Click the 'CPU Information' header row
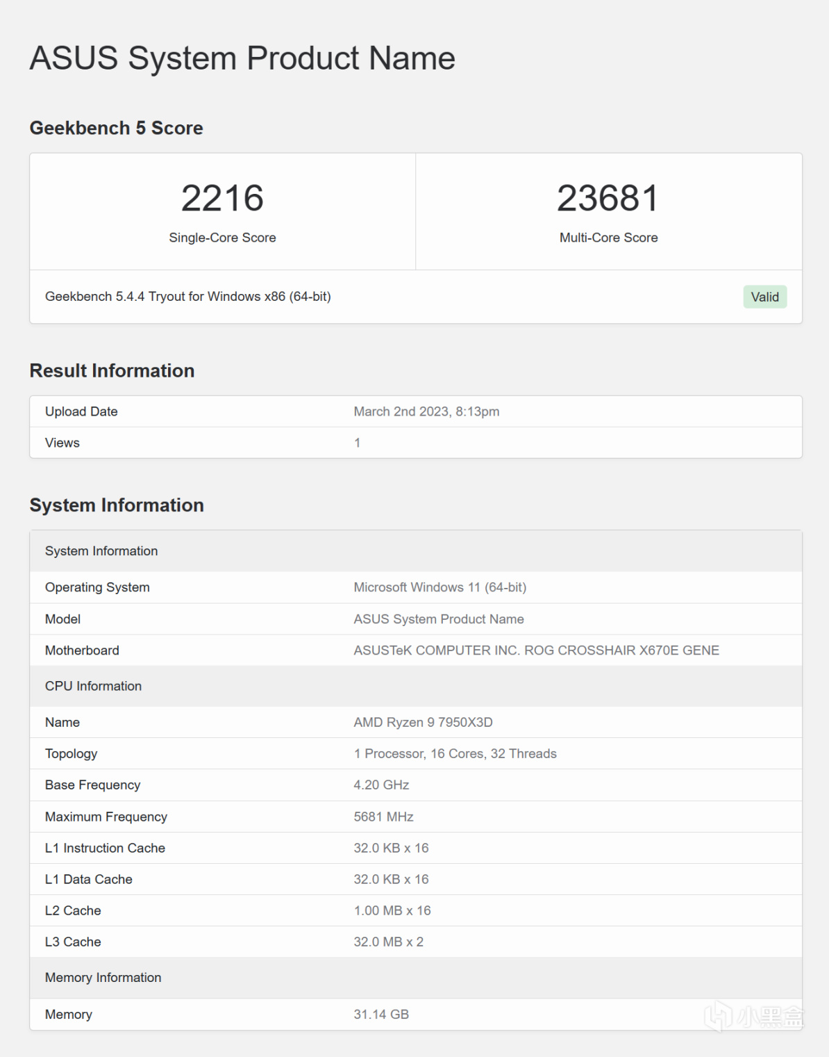 pos(416,686)
